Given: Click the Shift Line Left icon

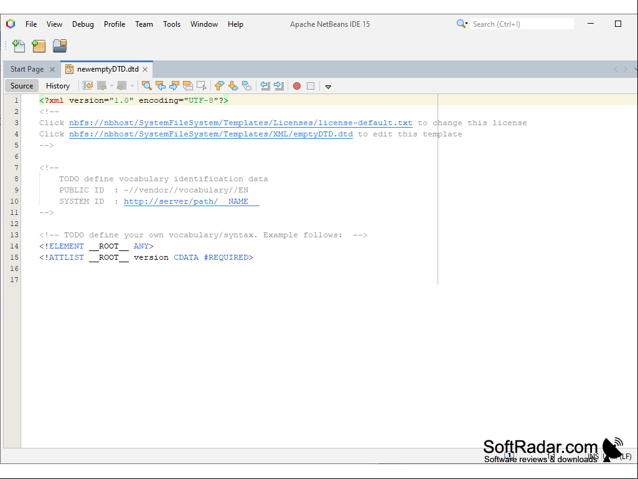Looking at the screenshot, I should pyautogui.click(x=265, y=85).
